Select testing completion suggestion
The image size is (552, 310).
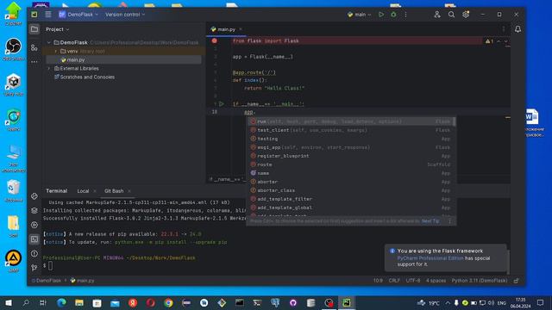coord(349,139)
